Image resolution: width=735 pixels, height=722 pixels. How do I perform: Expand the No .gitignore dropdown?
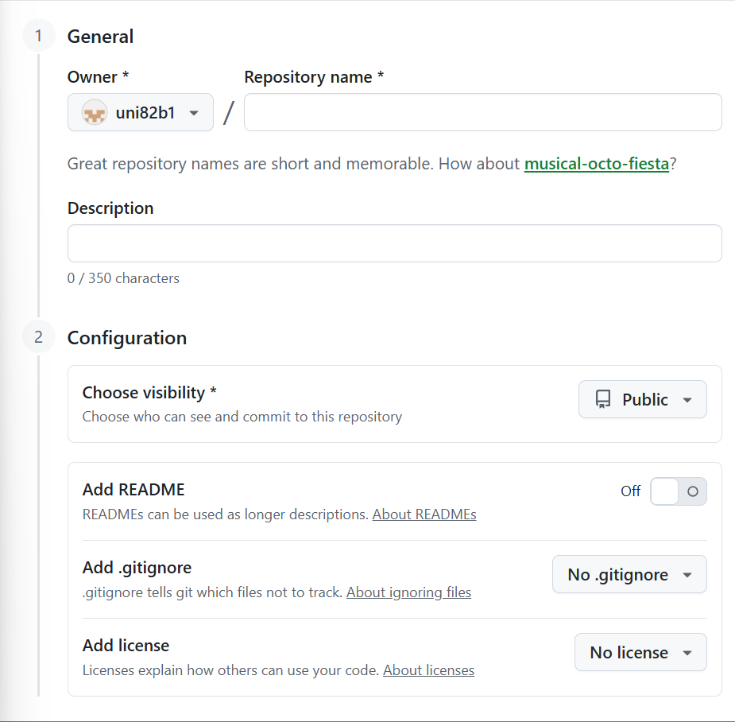629,574
